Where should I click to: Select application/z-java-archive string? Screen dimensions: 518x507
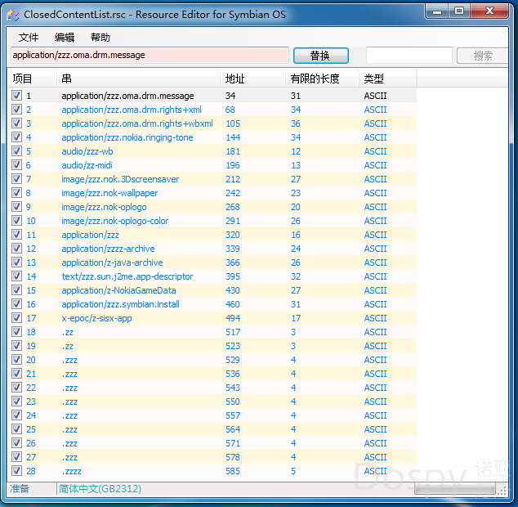[112, 262]
